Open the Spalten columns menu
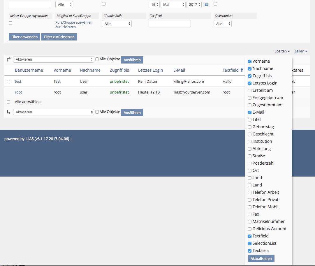Viewport: 315px width, 266px height. point(282,51)
